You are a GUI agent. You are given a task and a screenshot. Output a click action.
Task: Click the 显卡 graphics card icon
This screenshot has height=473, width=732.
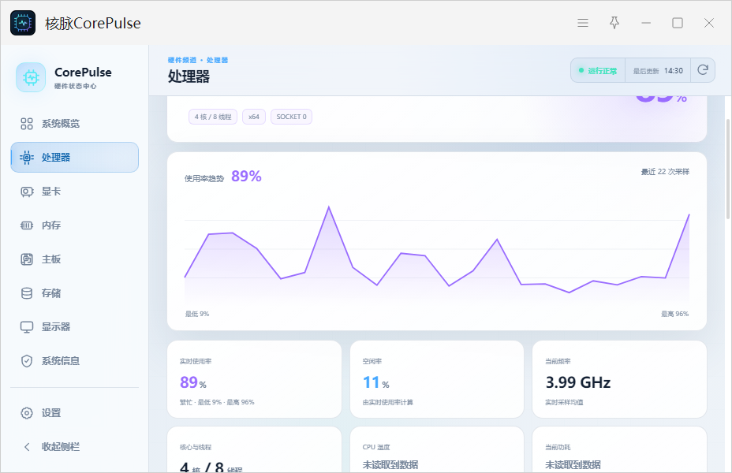[27, 192]
